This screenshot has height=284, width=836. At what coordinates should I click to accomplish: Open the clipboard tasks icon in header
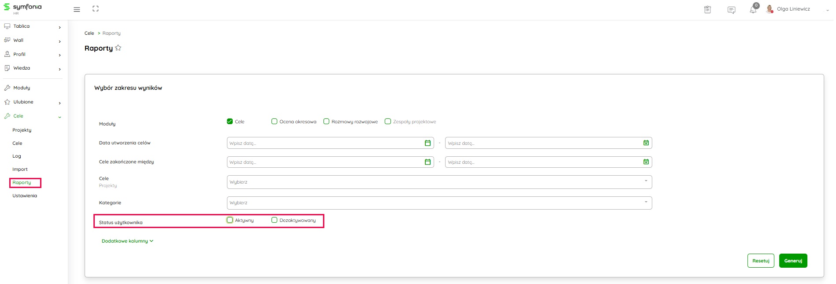(707, 10)
